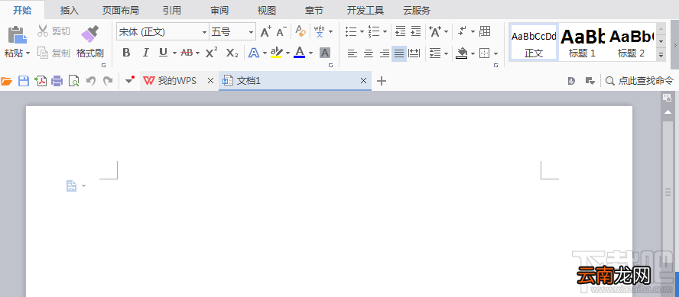Switch to the 视图 tab
The width and height of the screenshot is (679, 297).
click(x=267, y=10)
